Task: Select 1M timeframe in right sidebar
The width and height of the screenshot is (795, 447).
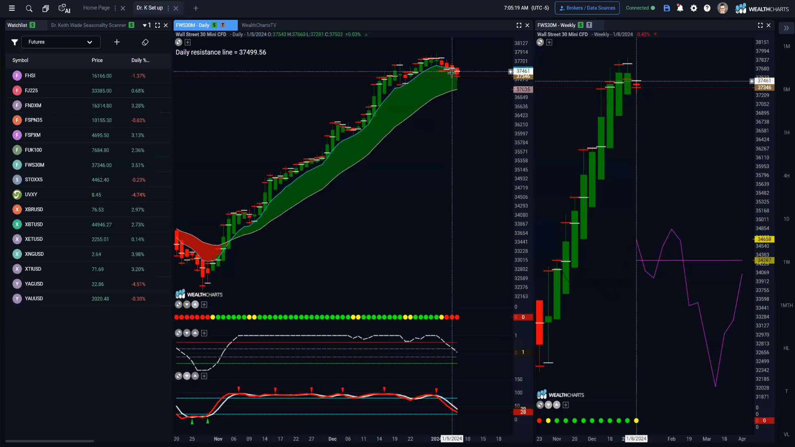Action: (786, 46)
